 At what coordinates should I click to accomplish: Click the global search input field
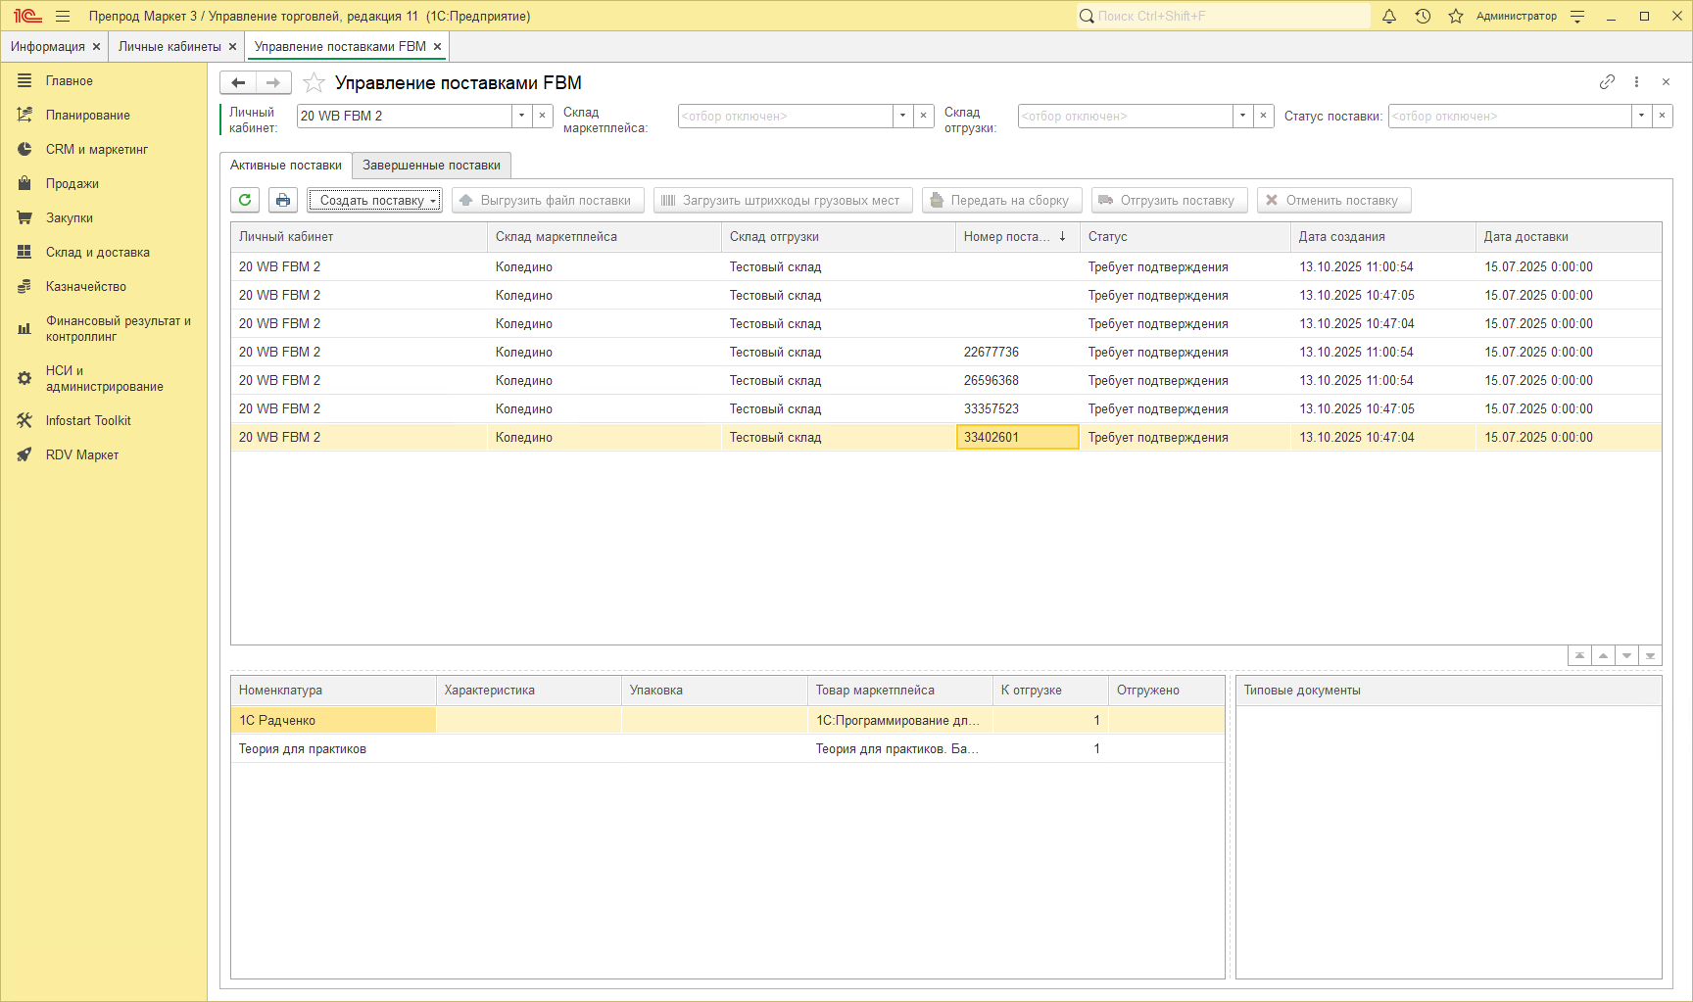(1225, 16)
